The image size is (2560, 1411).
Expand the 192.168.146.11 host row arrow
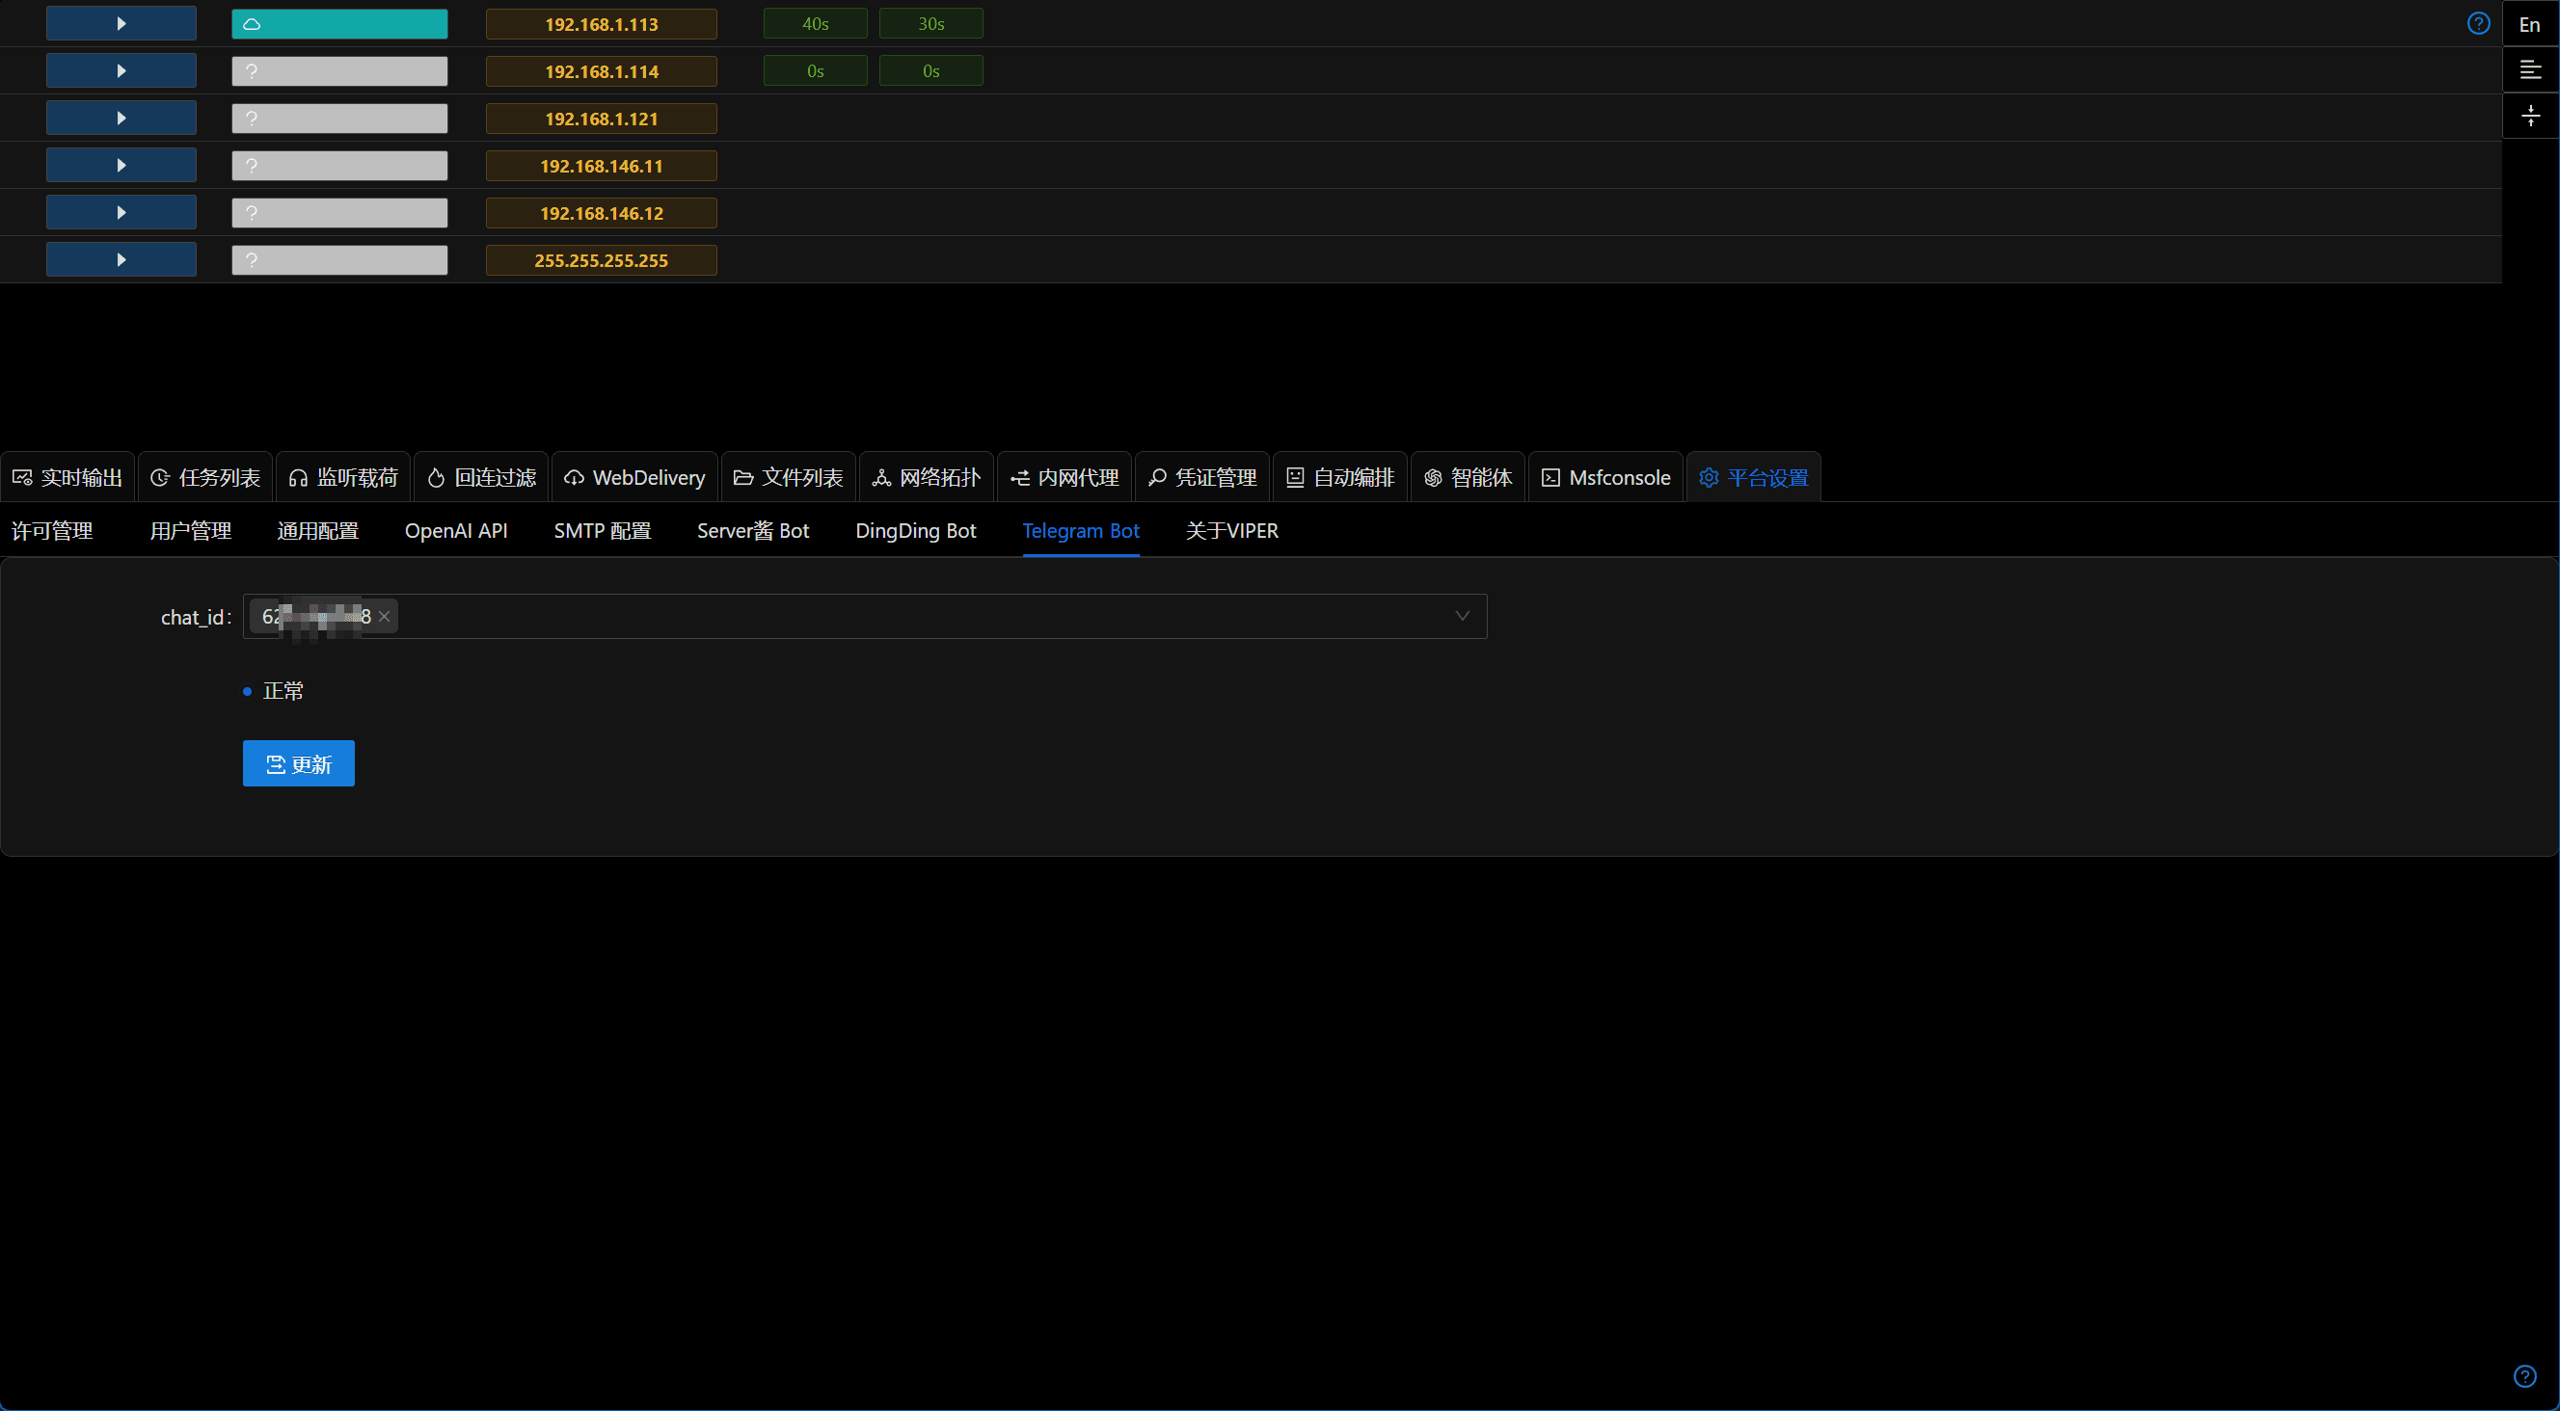click(121, 165)
